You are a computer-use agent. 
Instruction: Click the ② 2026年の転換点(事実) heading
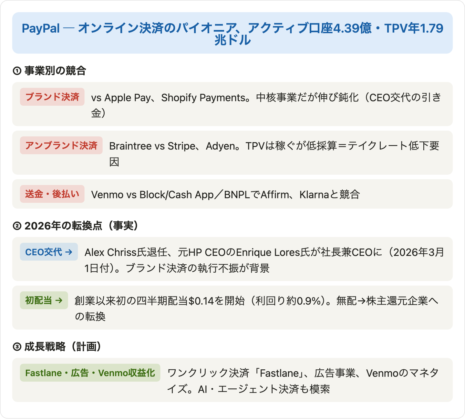click(76, 226)
